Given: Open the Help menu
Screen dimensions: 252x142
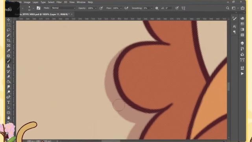Looking at the screenshot, I should click(x=90, y=2).
